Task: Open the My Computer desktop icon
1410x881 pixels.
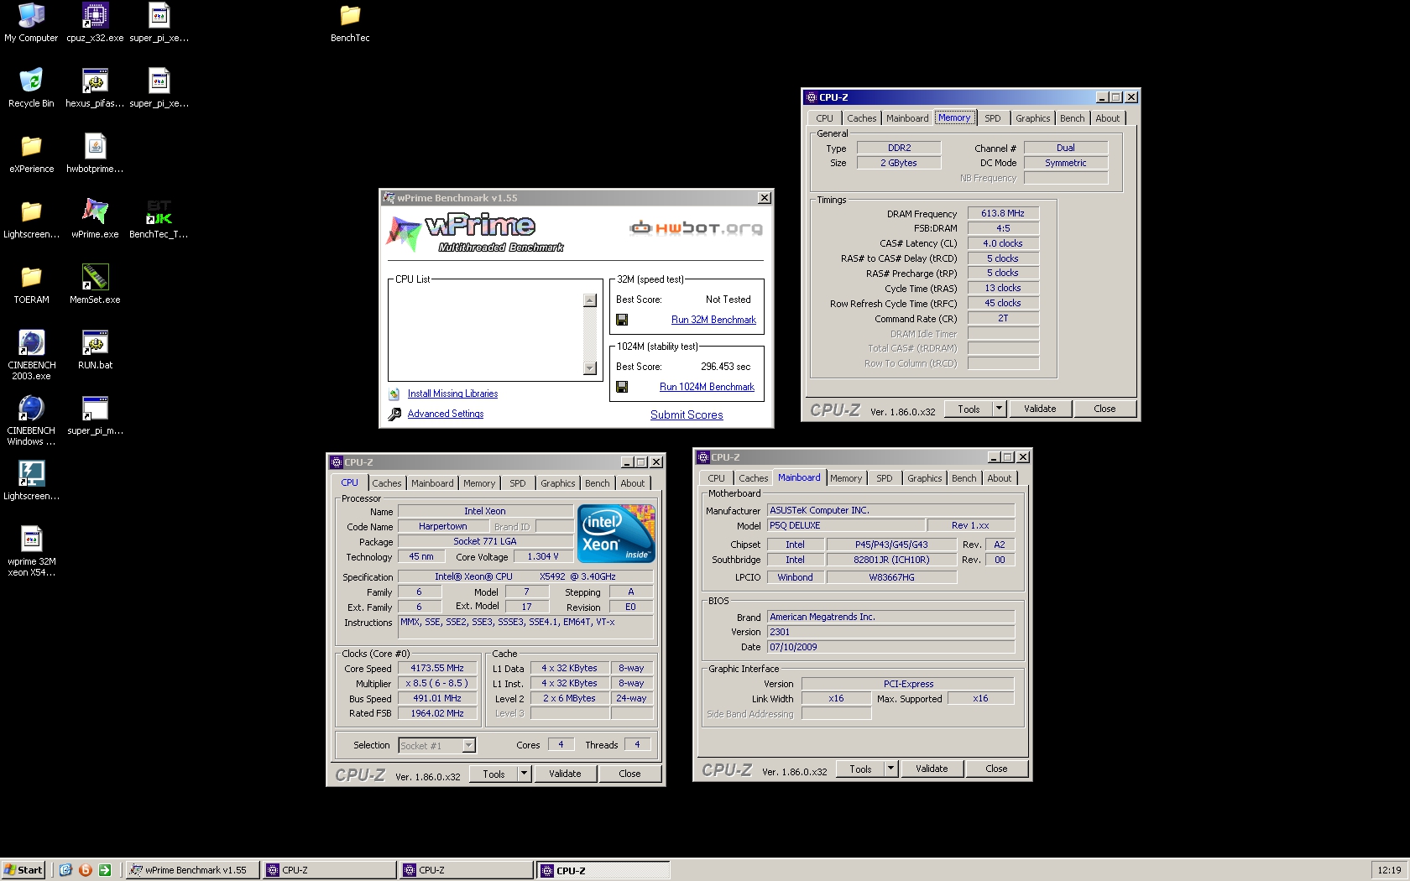Action: click(31, 23)
